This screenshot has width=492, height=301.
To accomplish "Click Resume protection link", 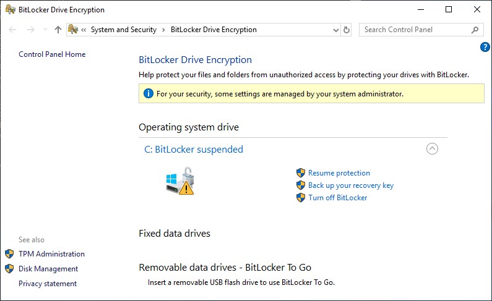I will [x=339, y=173].
